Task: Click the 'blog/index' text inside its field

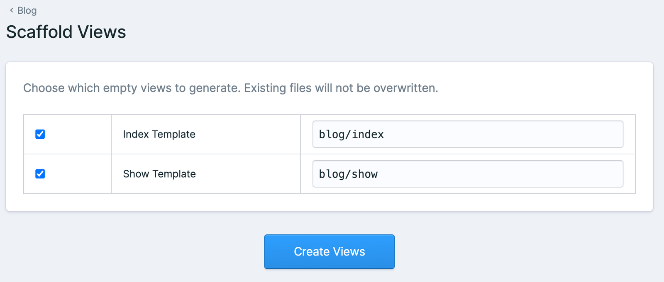Action: pos(351,135)
